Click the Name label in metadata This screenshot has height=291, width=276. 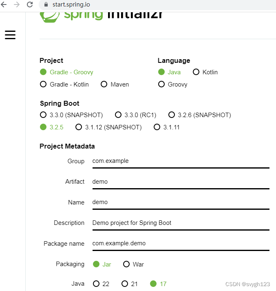coord(76,202)
